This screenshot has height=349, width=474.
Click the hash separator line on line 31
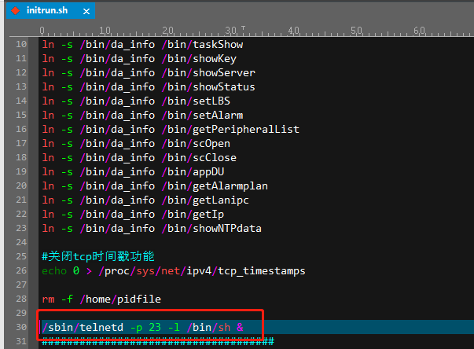coord(157,341)
